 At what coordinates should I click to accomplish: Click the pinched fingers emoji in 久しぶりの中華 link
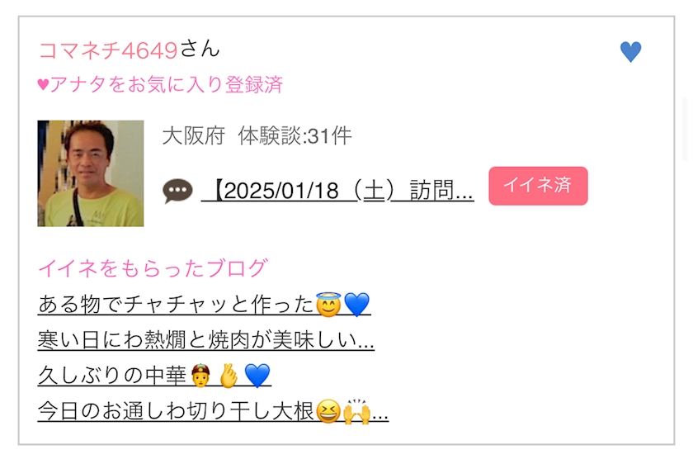click(229, 376)
